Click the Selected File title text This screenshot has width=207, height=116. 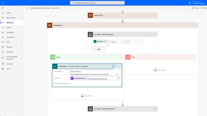[x=99, y=15]
